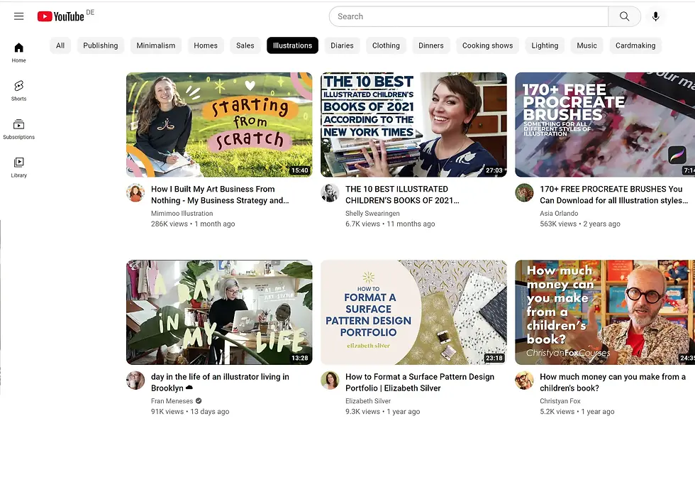The width and height of the screenshot is (695, 487).
Task: Visit Elizabeth Silver channel name
Action: [368, 401]
